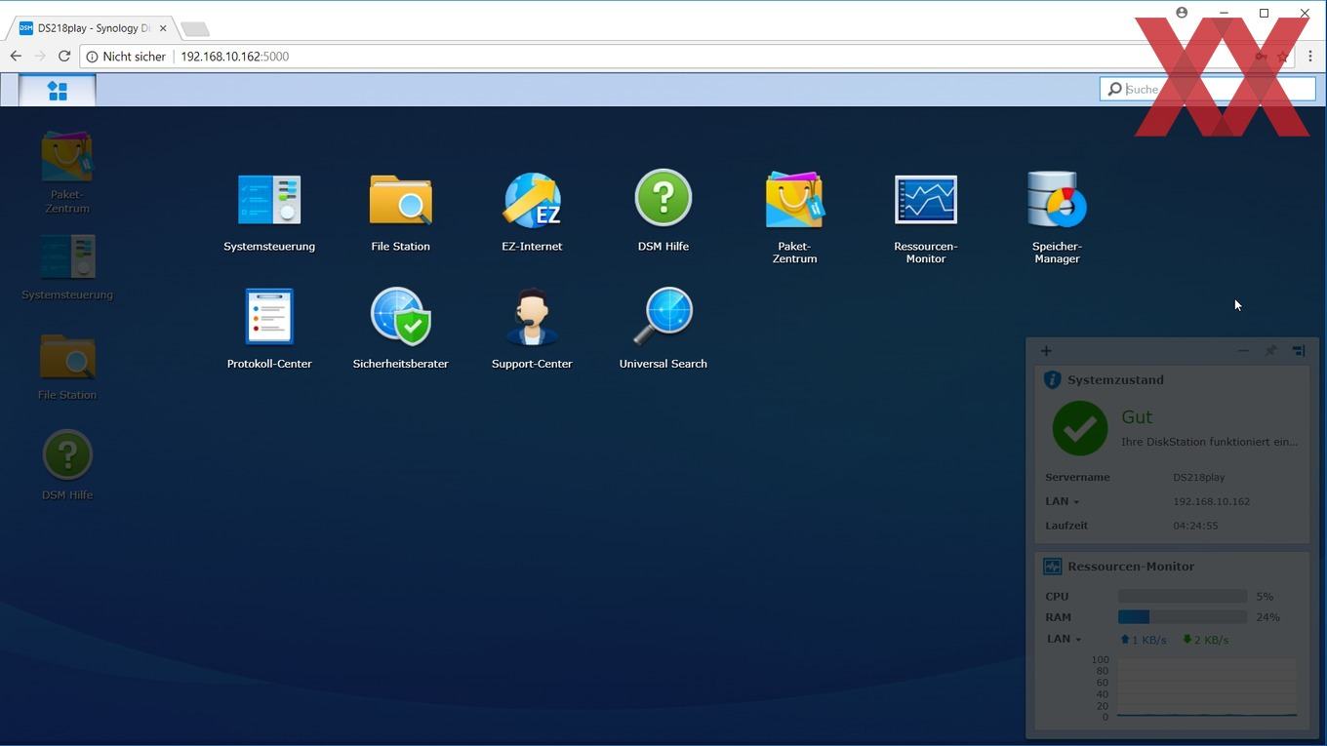This screenshot has height=746, width=1327.
Task: Launch the Ressourcen-Monitor app
Action: [926, 217]
